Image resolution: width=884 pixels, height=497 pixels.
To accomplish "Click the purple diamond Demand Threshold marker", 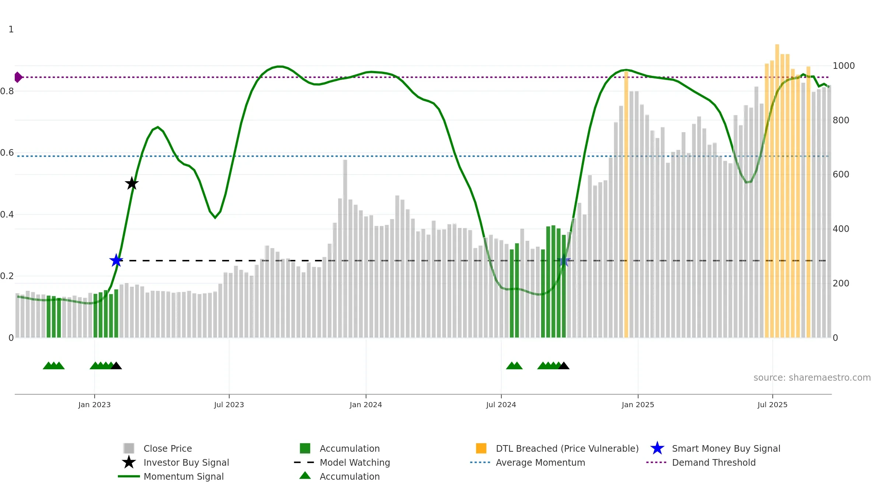I will (x=18, y=77).
